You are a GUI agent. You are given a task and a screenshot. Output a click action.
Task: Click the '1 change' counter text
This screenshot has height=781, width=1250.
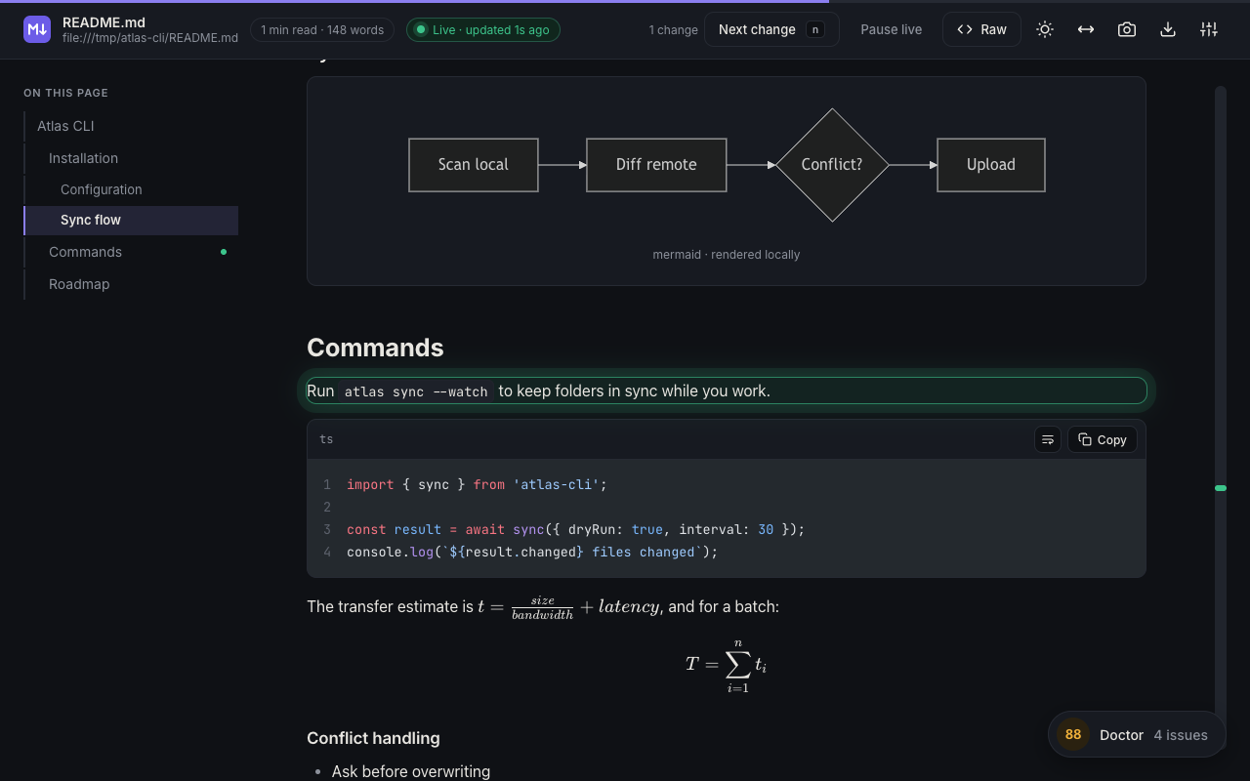pyautogui.click(x=673, y=30)
